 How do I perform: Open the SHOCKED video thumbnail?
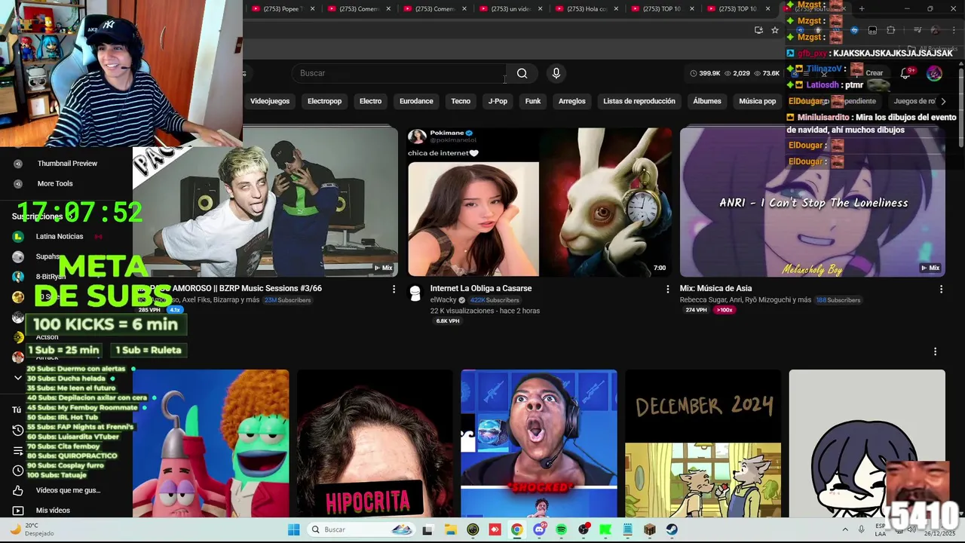click(x=539, y=443)
